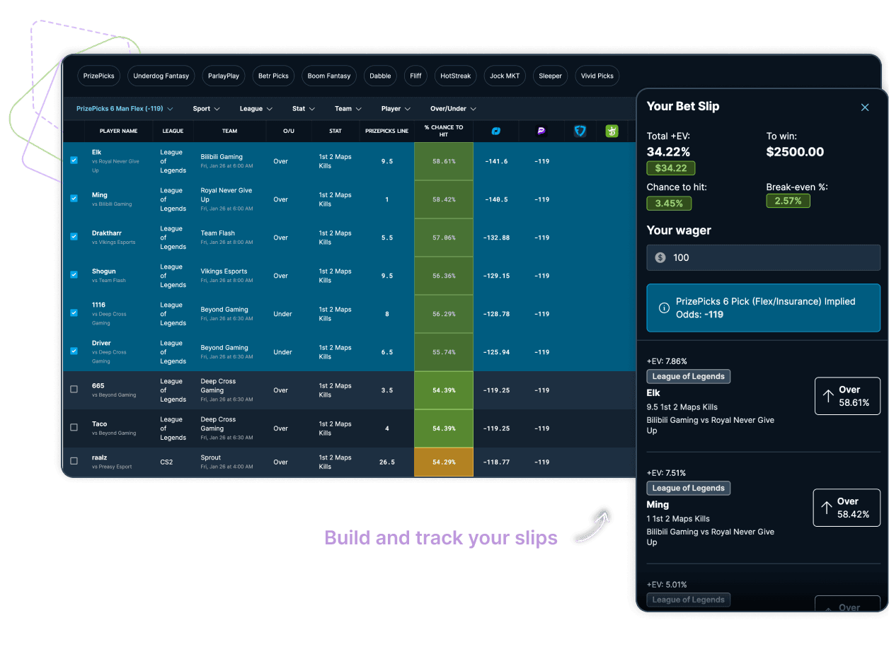Click the -132.88 odds value for Draktharr

(x=496, y=238)
